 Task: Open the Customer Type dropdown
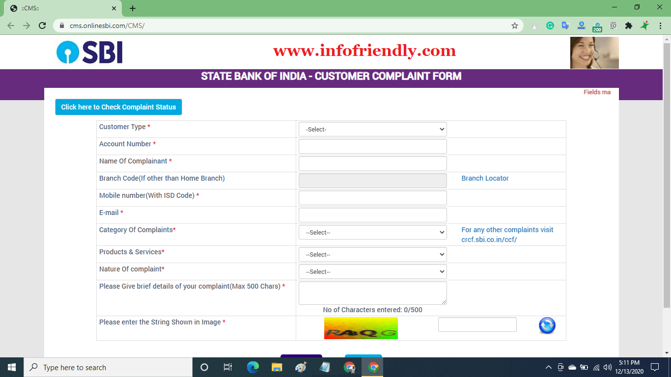tap(372, 129)
